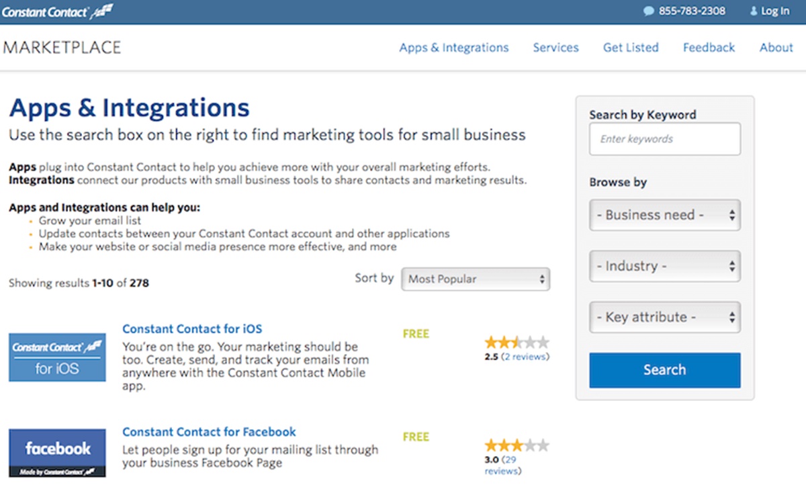Open the Facebook app logo thumbnail
The width and height of the screenshot is (806, 489).
point(57,453)
